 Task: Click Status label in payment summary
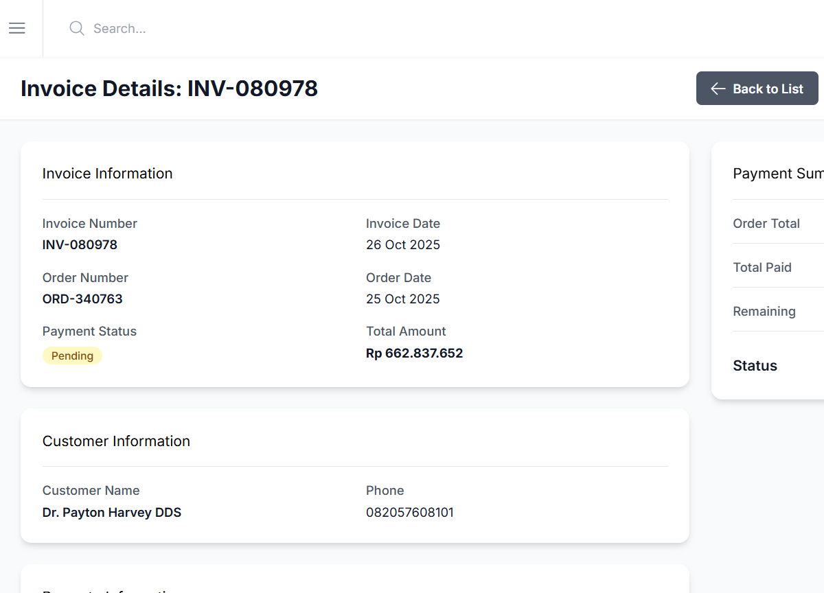(755, 366)
